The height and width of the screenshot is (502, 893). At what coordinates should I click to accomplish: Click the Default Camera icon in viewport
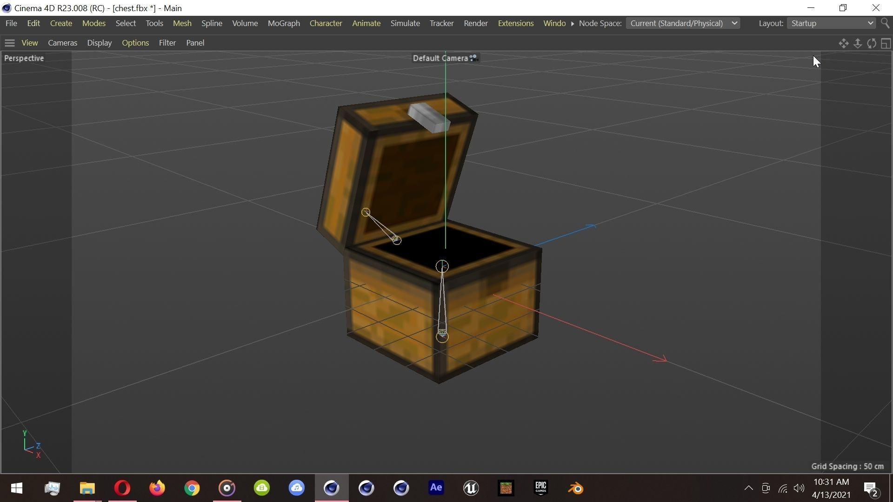coord(473,58)
